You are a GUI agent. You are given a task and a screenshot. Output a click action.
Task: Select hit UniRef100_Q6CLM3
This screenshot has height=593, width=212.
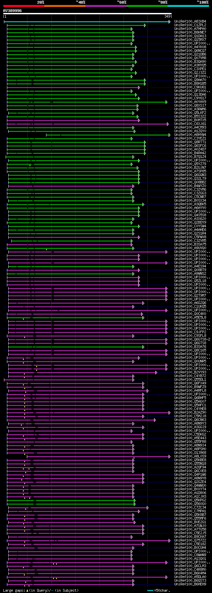(190, 566)
